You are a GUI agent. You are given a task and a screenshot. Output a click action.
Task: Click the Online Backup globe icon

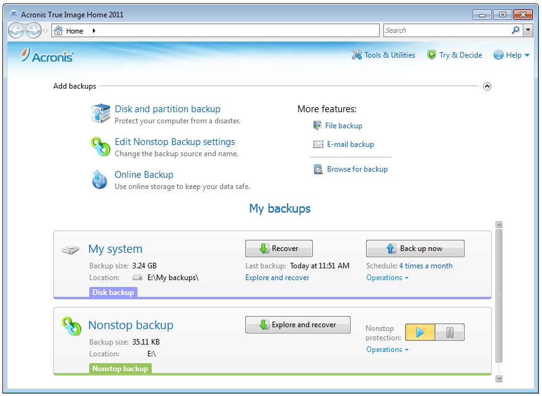(x=100, y=179)
